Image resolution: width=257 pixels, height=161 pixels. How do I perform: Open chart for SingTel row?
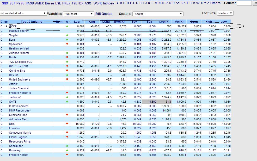point(2,35)
